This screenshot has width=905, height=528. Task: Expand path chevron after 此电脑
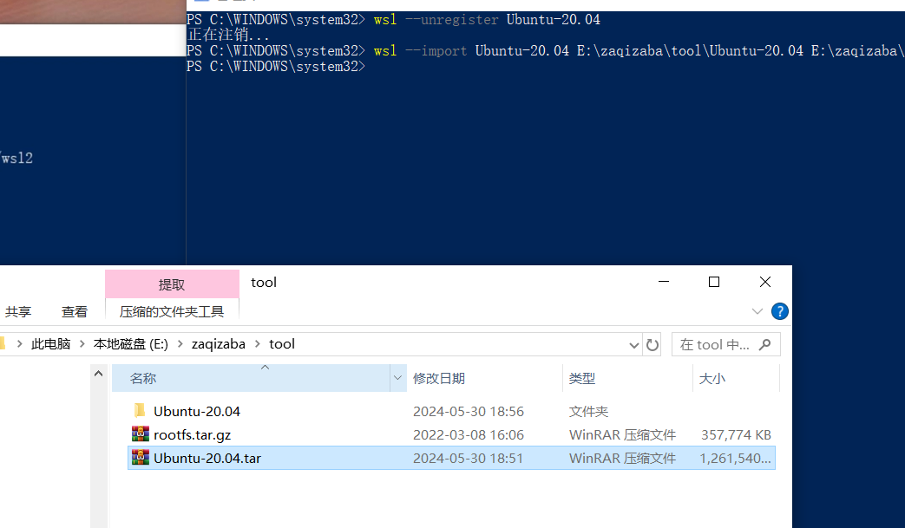(82, 344)
